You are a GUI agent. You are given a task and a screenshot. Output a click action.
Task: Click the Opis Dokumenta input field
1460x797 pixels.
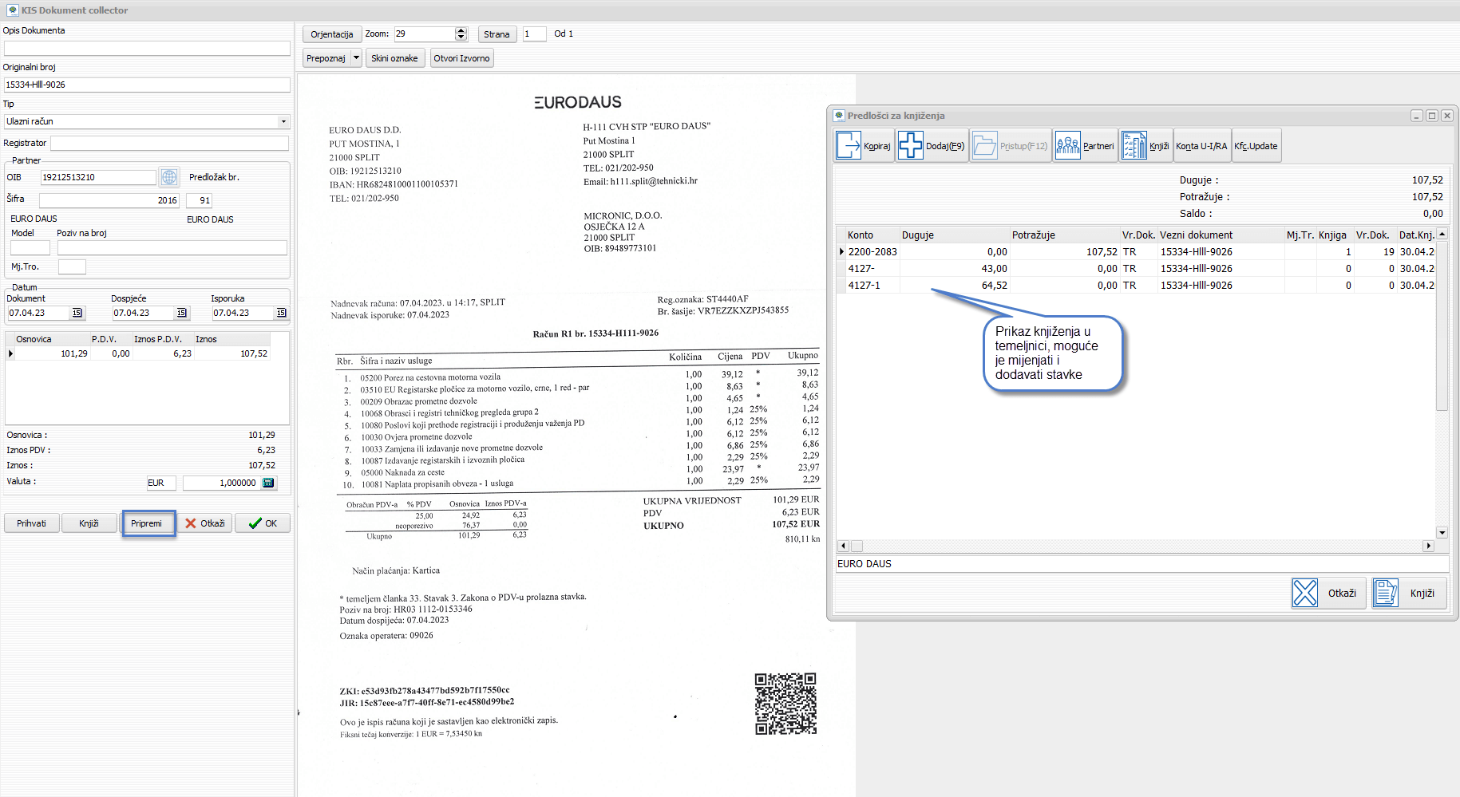pos(147,48)
